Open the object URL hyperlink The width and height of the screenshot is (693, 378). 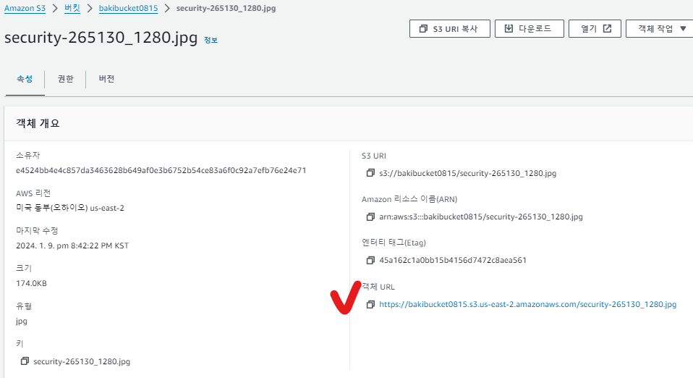(x=527, y=304)
